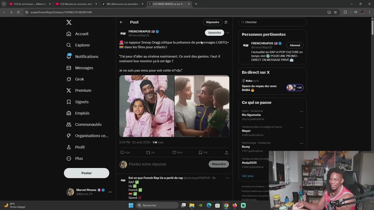Viewport: 374px width, 210px height.
Task: Open Windows Start menu
Action: click(131, 205)
